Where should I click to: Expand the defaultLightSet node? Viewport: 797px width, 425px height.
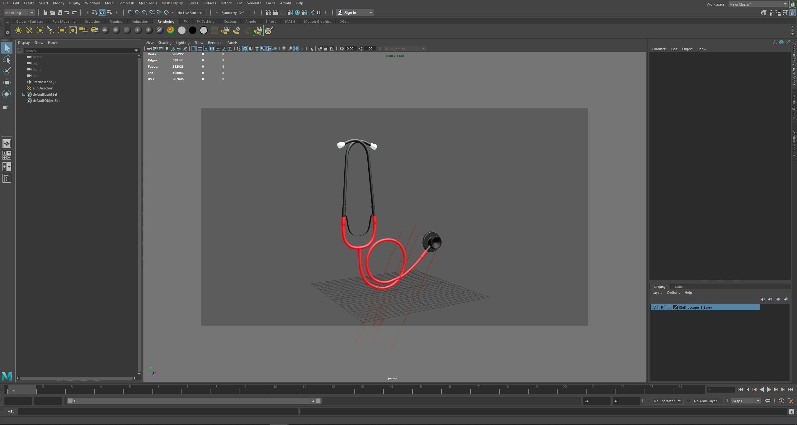tap(24, 94)
